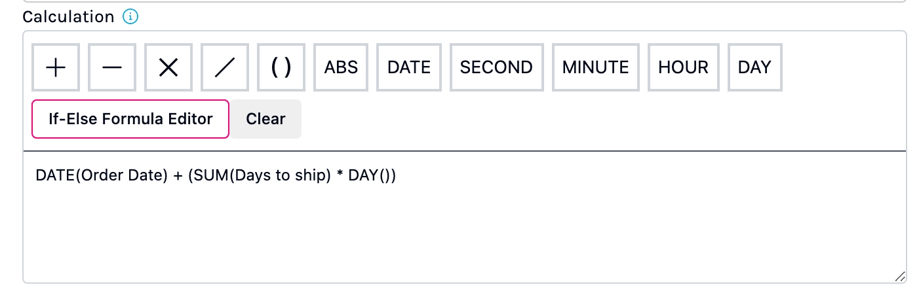
Task: Open the If-Else Formula Editor
Action: tap(130, 119)
